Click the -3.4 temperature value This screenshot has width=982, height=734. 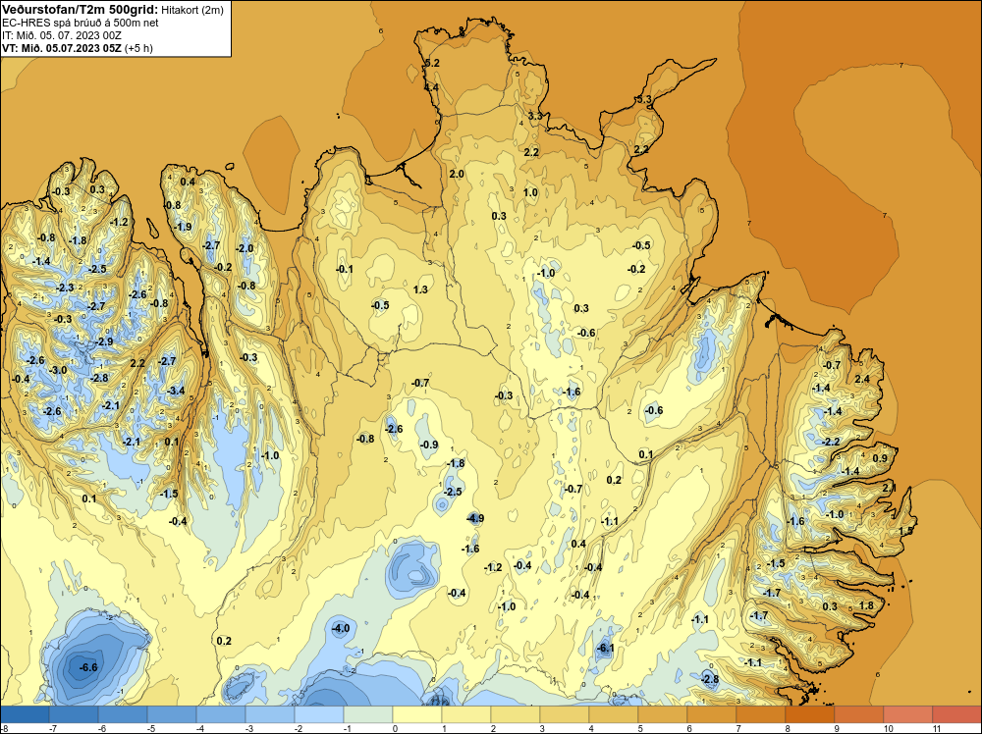(177, 391)
